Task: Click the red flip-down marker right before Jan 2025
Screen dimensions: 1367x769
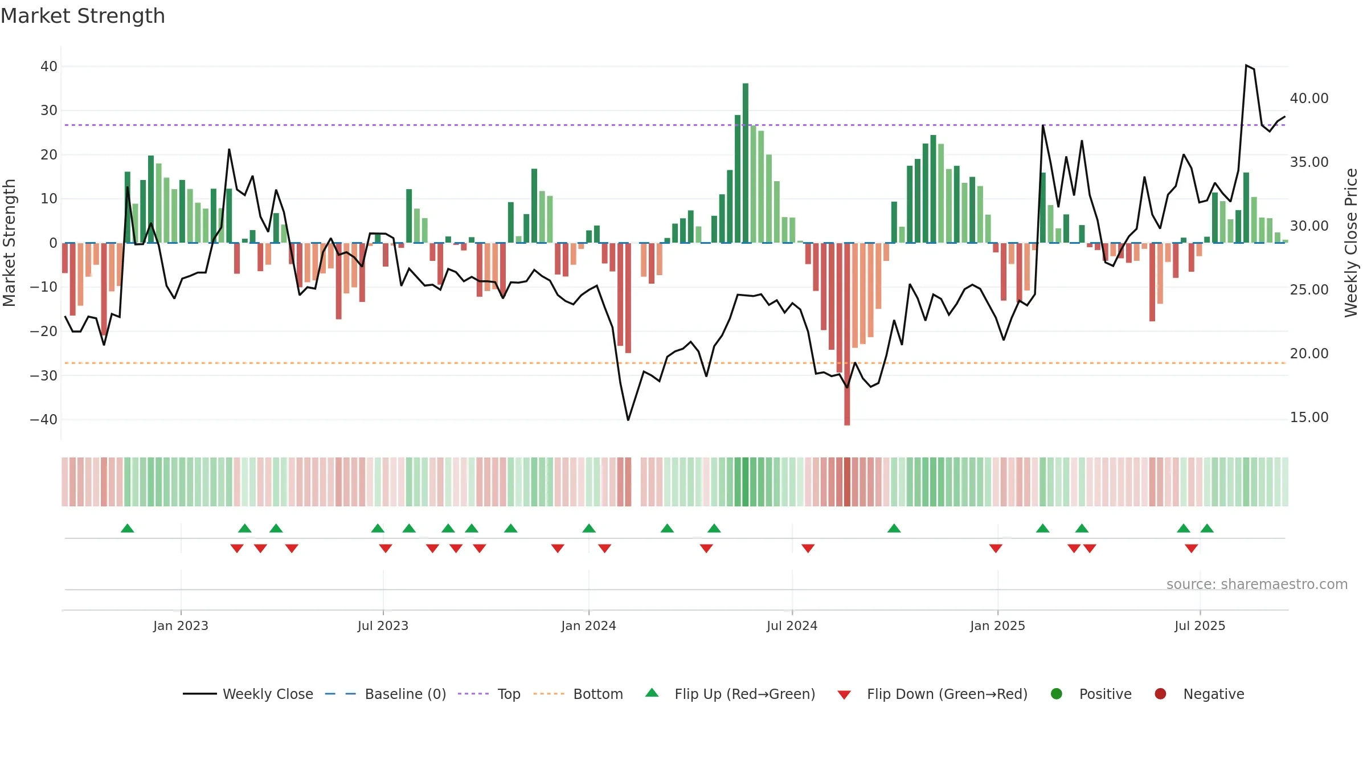Action: pyautogui.click(x=996, y=549)
